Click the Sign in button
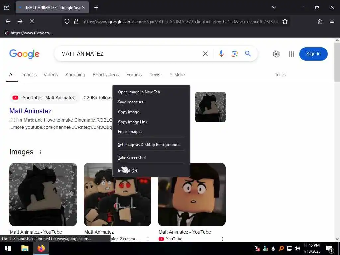Viewport: 340px width, 255px height. point(313,54)
